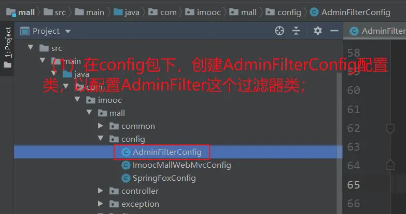
Task: Click line number 65 in the gutter
Action: 354,185
